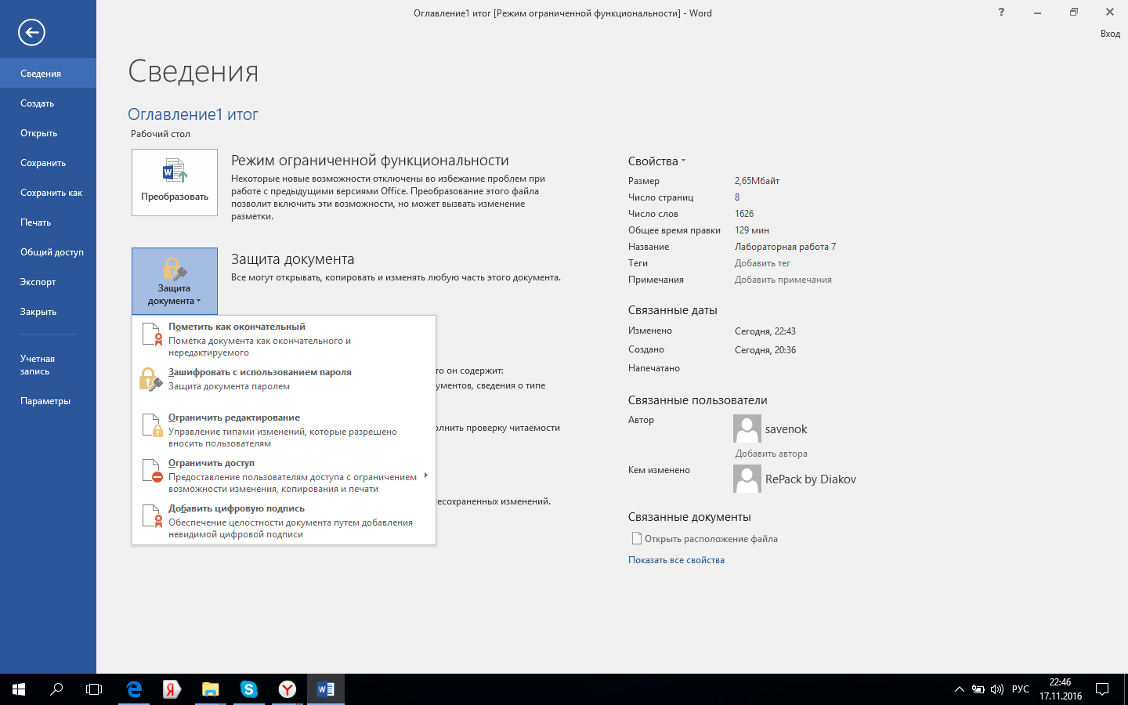Click Добавить автора field

[771, 453]
